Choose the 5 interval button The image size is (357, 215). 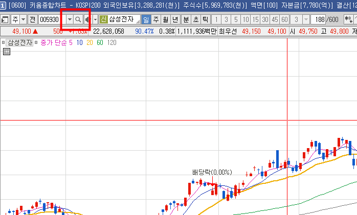(x=236, y=20)
